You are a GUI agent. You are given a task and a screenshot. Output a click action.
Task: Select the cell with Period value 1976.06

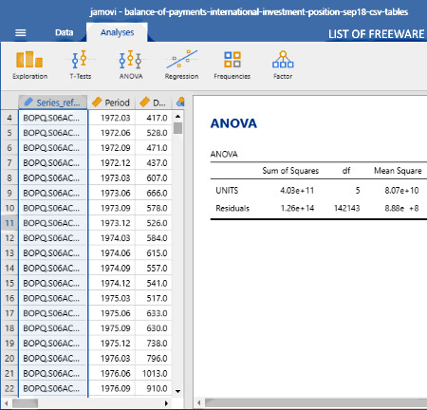pos(112,373)
